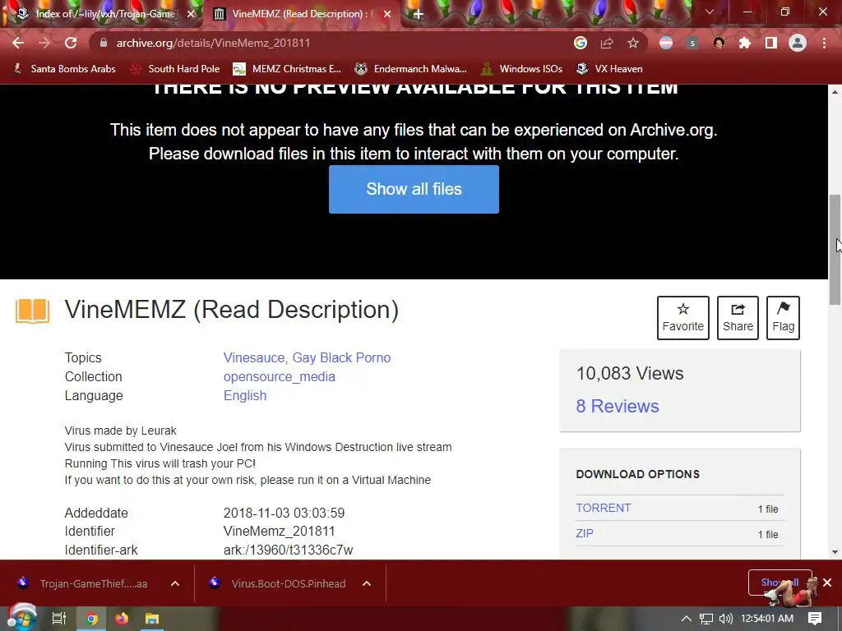Image resolution: width=842 pixels, height=631 pixels.
Task: Expand options for Trojan-GameThief download
Action: pyautogui.click(x=175, y=583)
